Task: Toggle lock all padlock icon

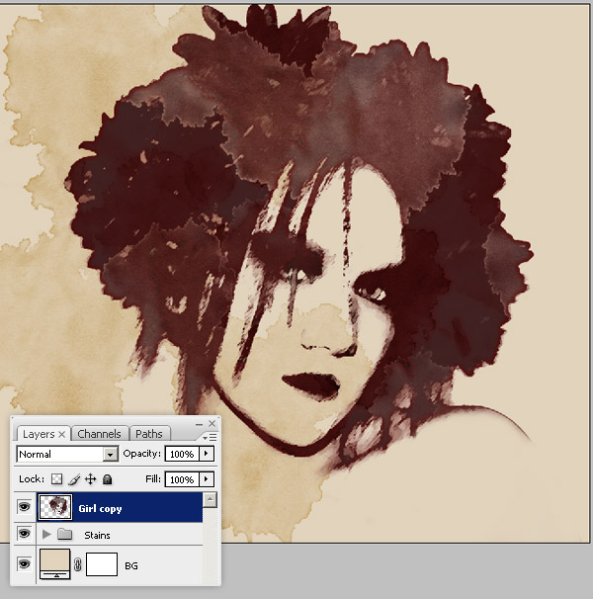Action: (108, 479)
